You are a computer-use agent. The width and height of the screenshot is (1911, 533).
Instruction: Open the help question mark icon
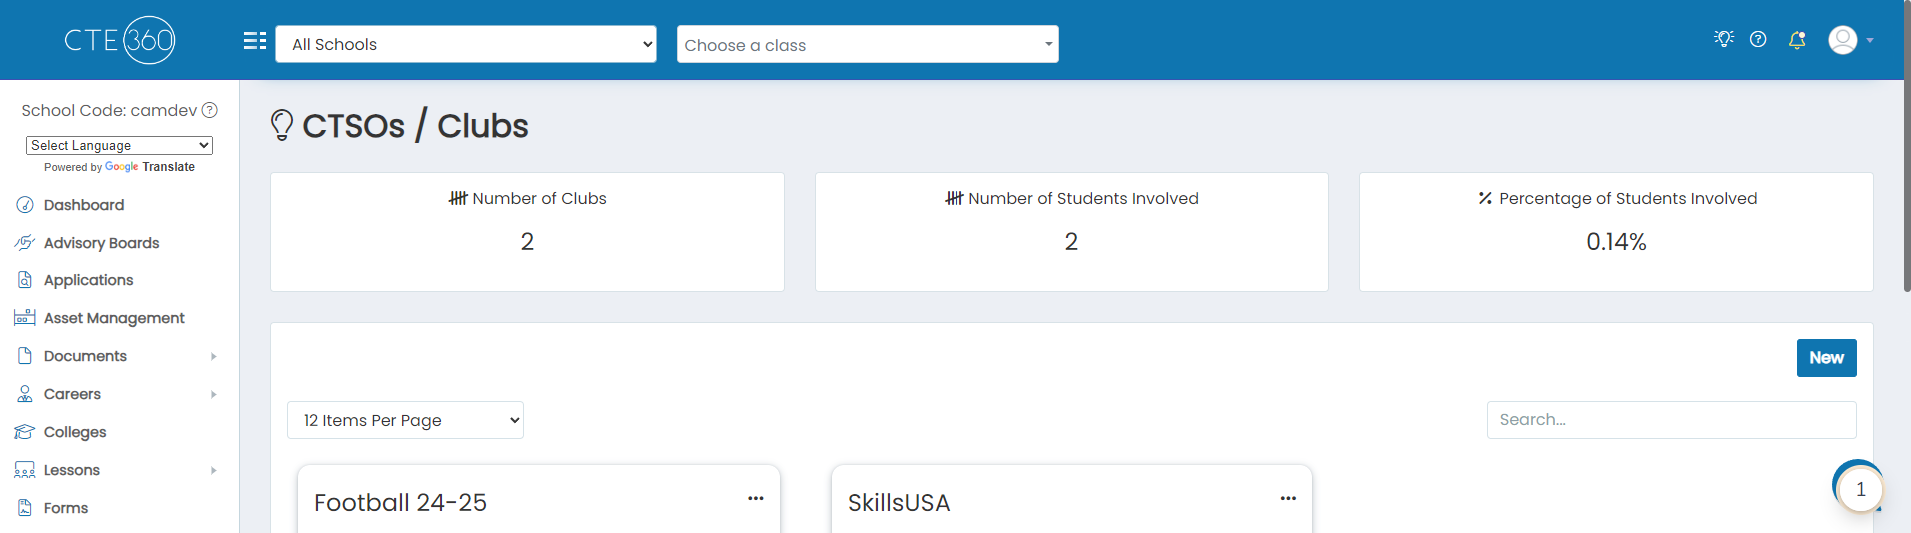(1758, 39)
